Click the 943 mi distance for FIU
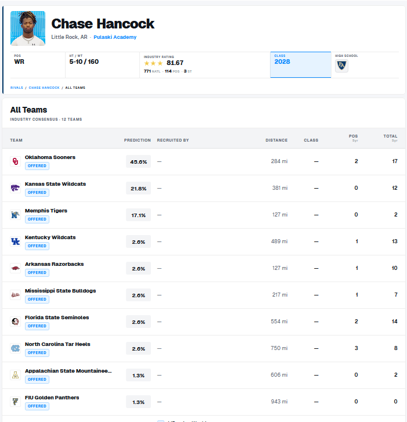The width and height of the screenshot is (407, 422). point(279,402)
